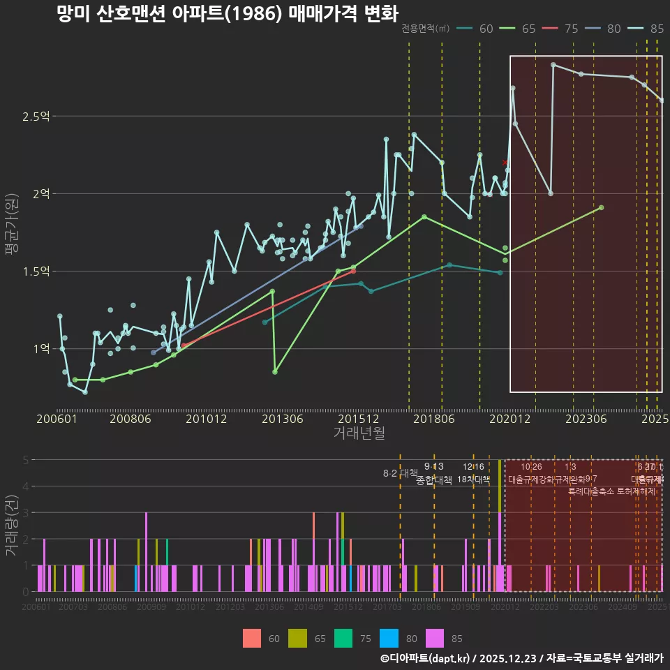This screenshot has width=670, height=670.
Task: Click the 거래년월 x-axis title
Action: tap(359, 433)
